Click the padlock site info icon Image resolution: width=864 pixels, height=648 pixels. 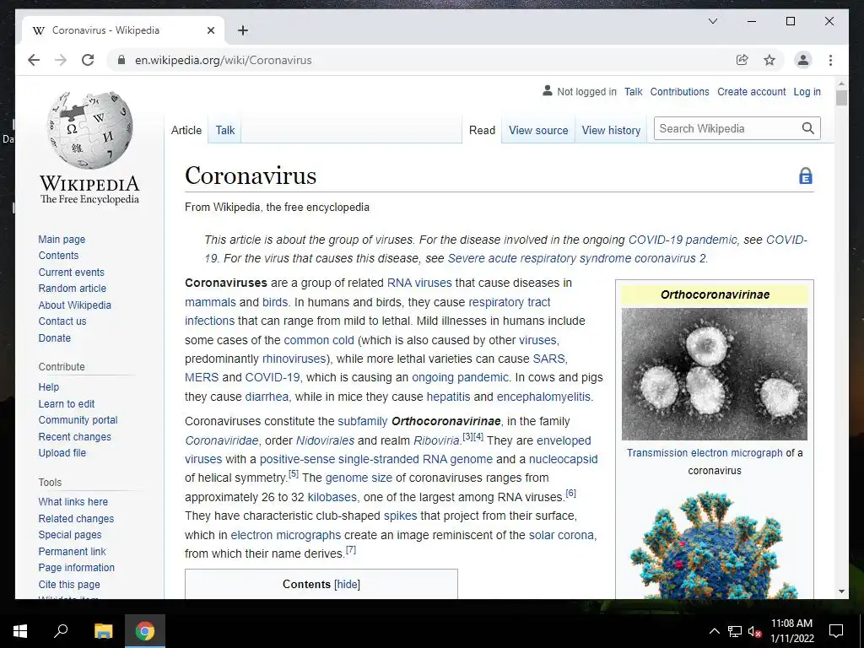click(121, 60)
